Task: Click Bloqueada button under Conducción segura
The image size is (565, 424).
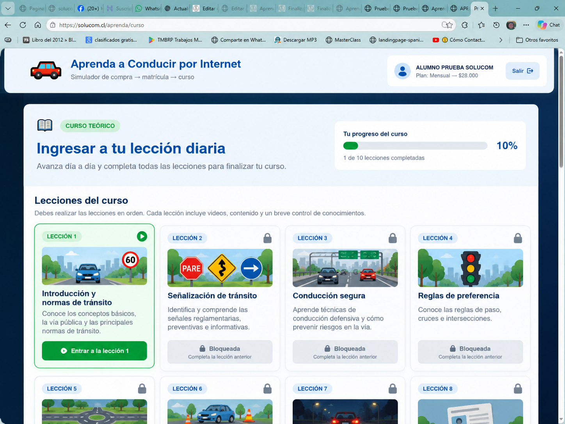Action: point(345,352)
